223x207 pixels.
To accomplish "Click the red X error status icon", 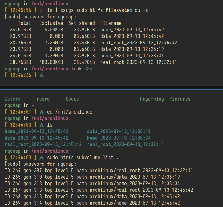I will [x=42, y=10].
